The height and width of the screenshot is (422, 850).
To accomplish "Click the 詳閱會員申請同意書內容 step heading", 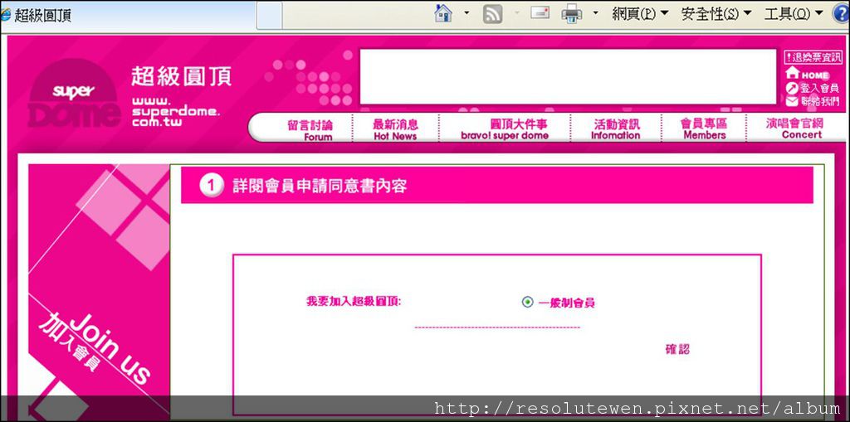I will pyautogui.click(x=320, y=187).
